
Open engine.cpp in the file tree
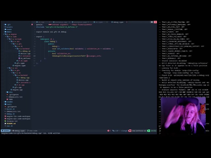tap(16, 90)
